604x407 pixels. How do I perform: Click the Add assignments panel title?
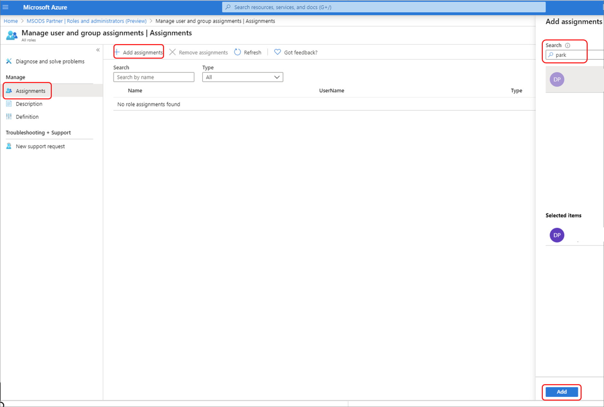574,22
